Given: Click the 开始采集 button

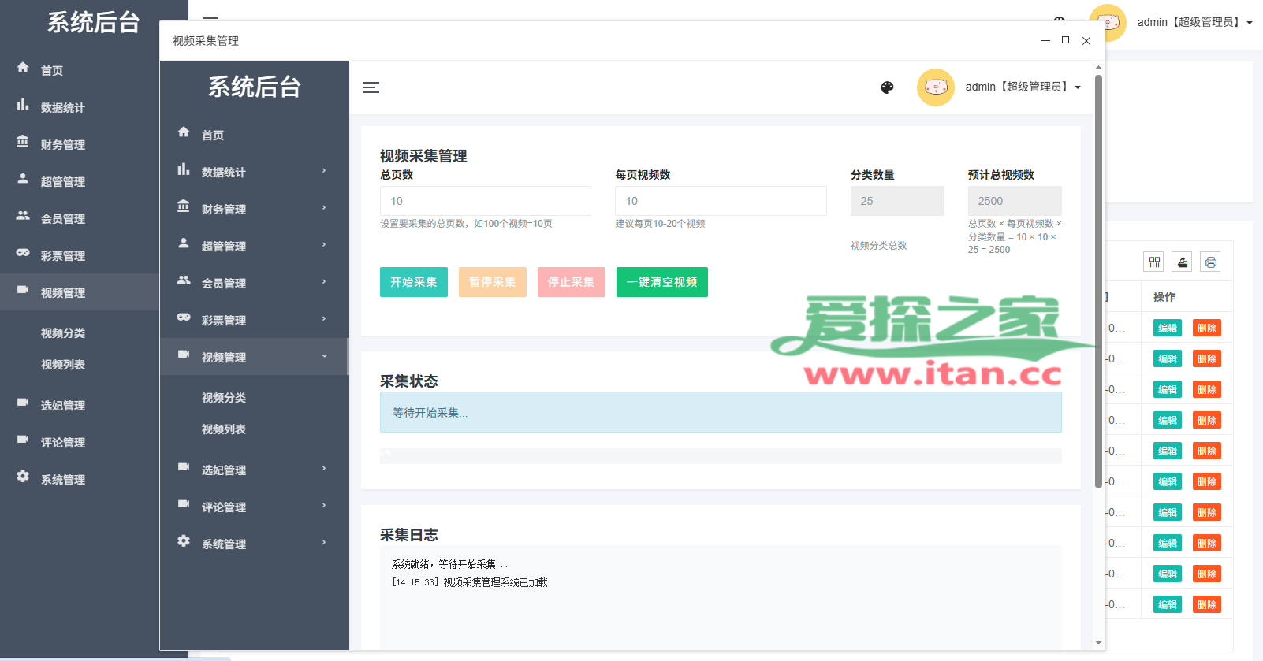Looking at the screenshot, I should (413, 282).
